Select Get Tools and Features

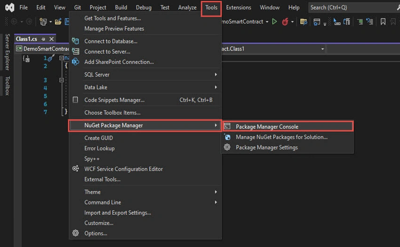145,18
